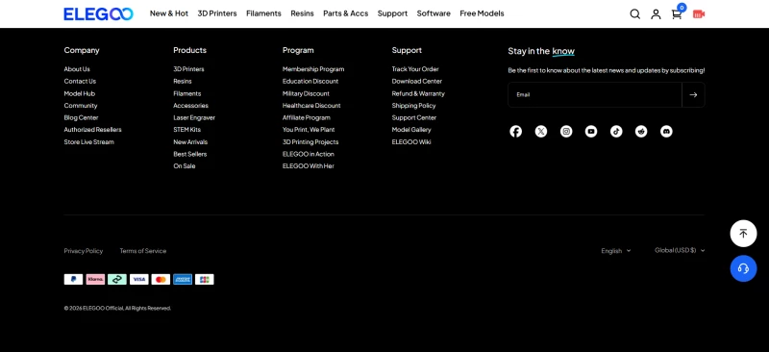
Task: Visit the Reddit social icon
Action: (x=641, y=131)
